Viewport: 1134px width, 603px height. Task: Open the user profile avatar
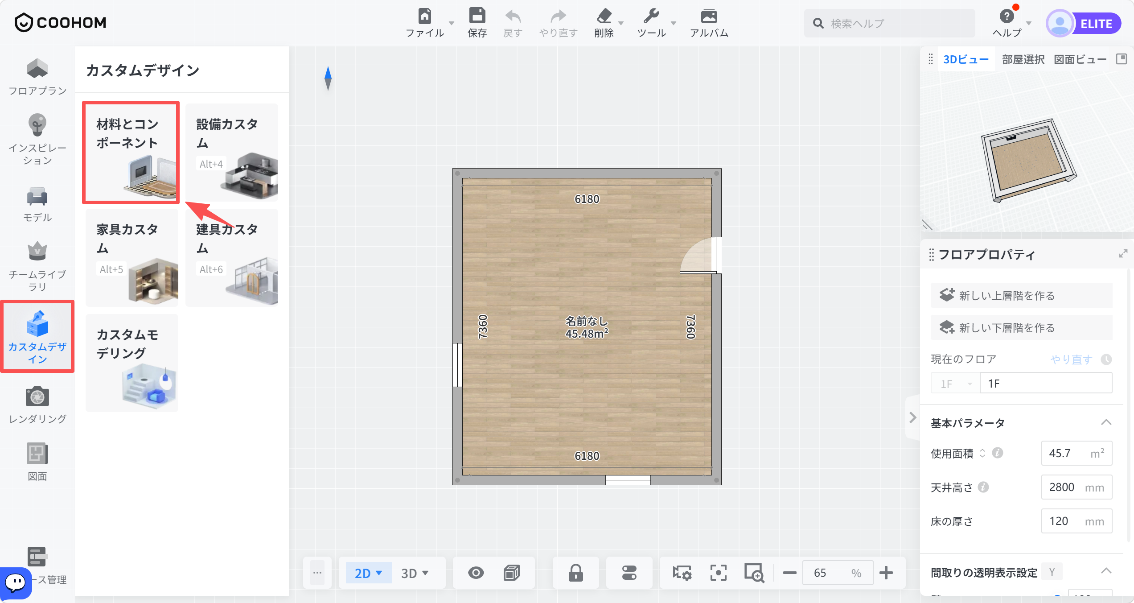(x=1060, y=23)
